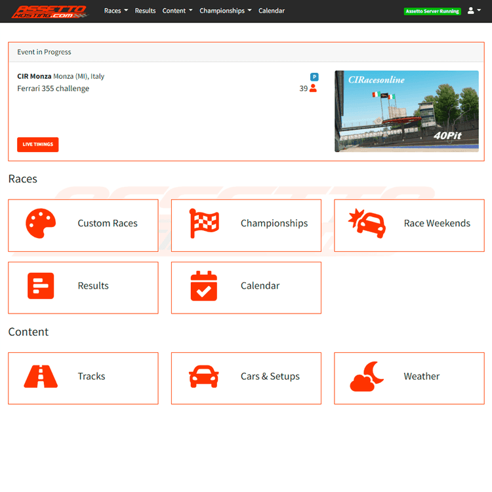Click the checkered flag Championships icon

coord(204,223)
